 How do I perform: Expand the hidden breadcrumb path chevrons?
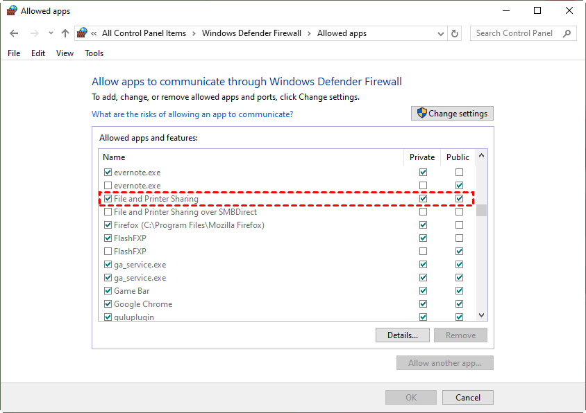pos(94,33)
